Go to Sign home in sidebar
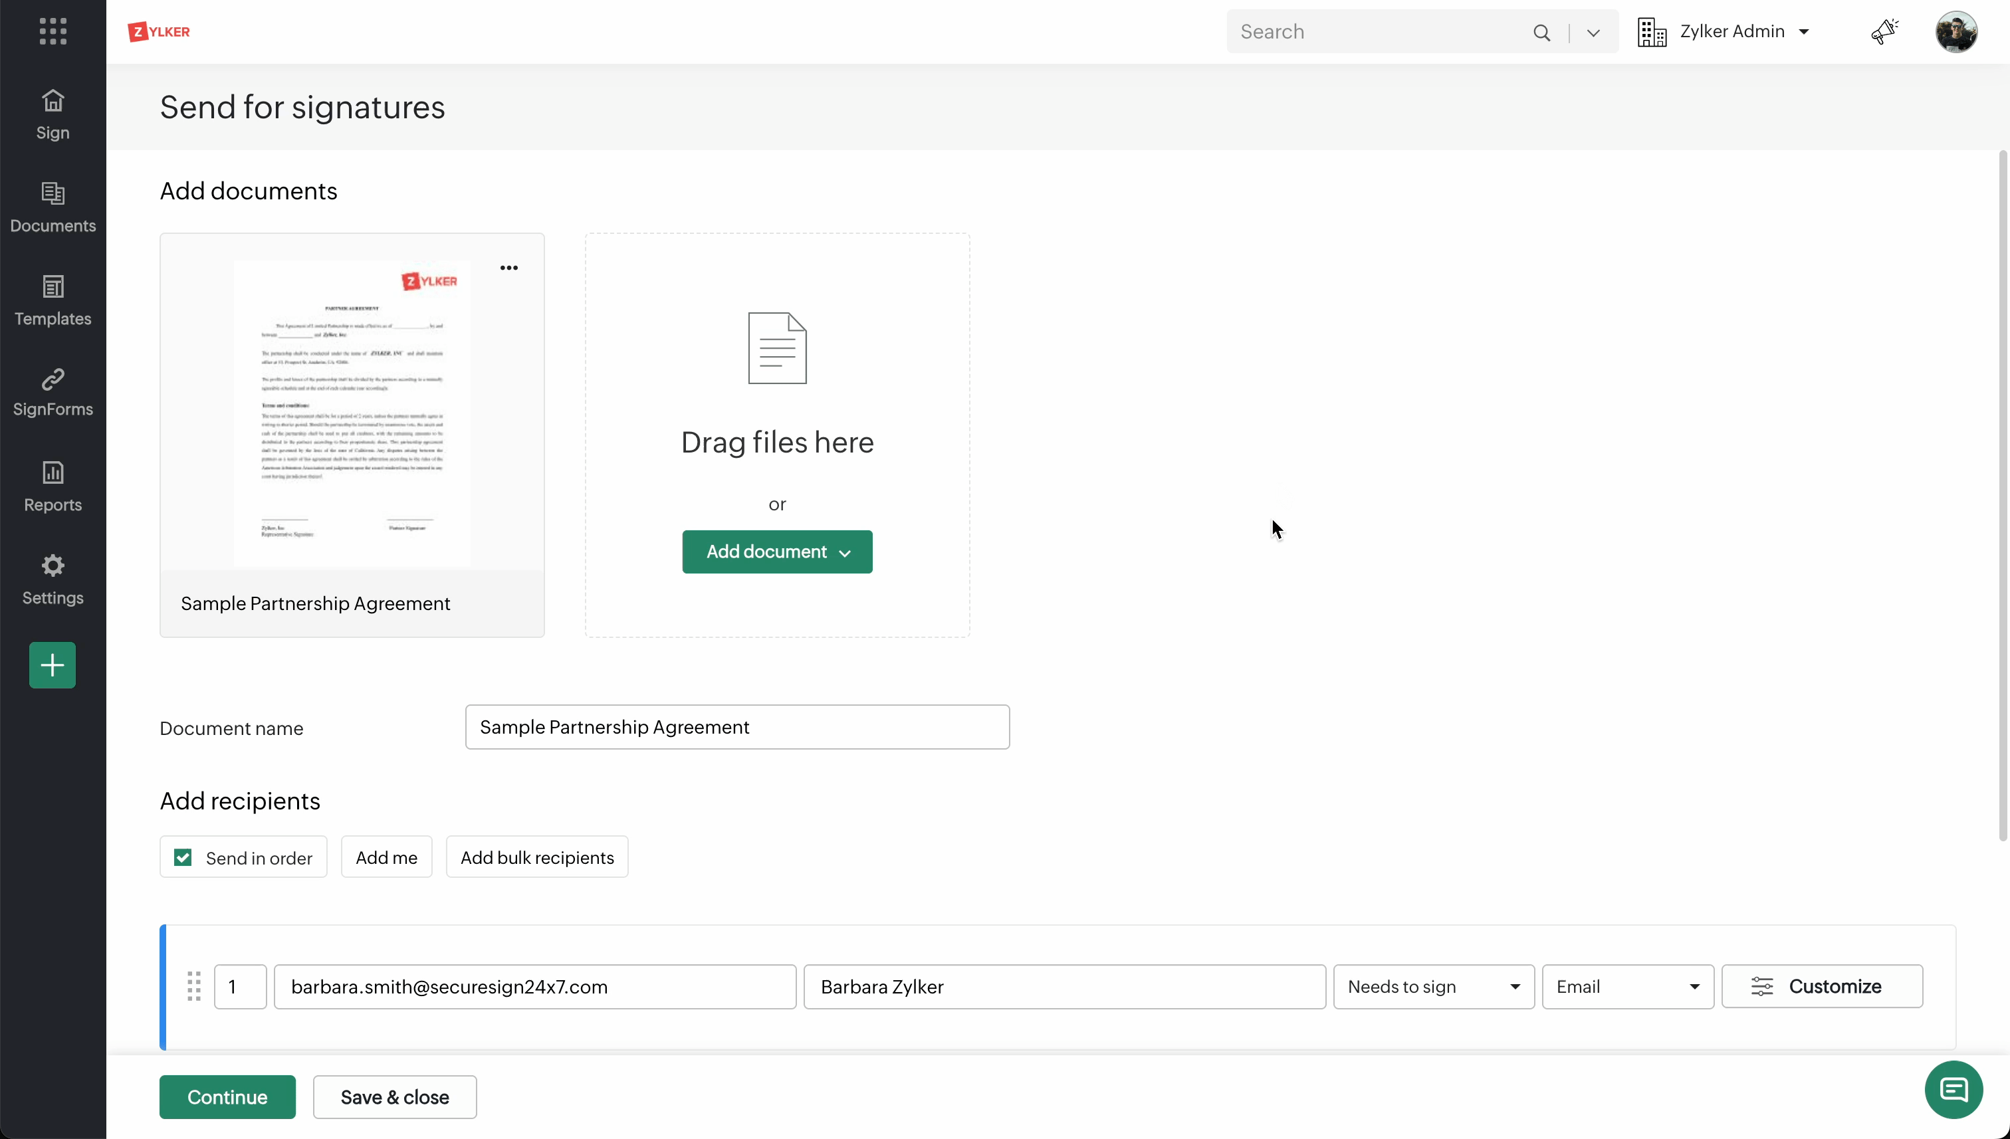This screenshot has width=2010, height=1139. coord(53,114)
